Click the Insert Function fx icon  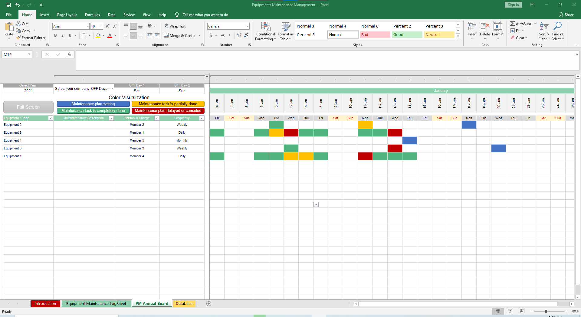(x=69, y=54)
